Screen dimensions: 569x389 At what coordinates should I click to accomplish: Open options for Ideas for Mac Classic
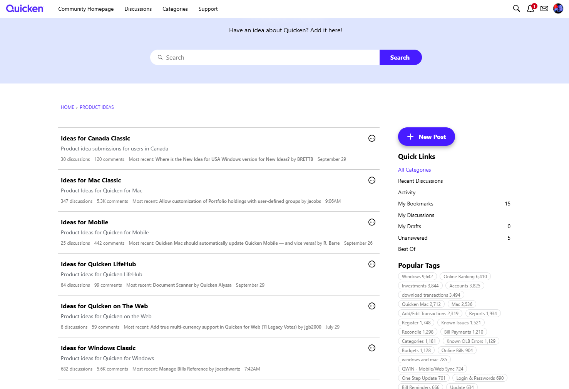tap(372, 180)
